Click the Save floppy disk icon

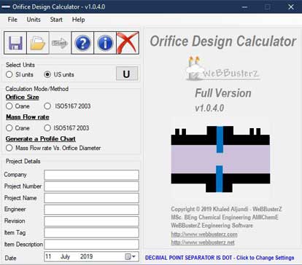tap(15, 43)
